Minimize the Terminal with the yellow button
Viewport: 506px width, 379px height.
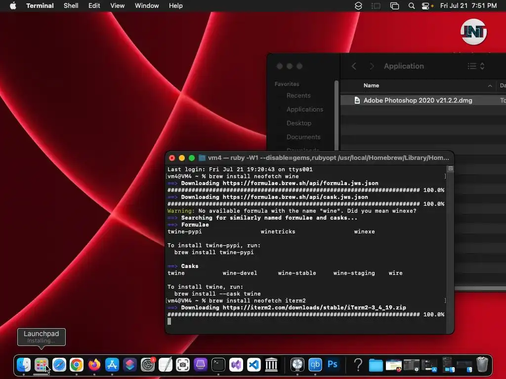coord(182,158)
